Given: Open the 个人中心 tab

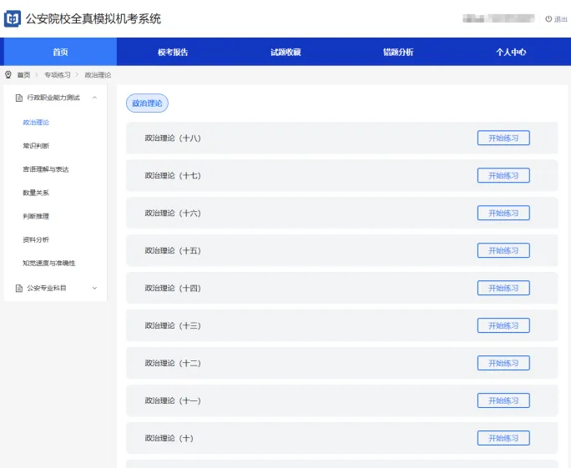Looking at the screenshot, I should 511,52.
